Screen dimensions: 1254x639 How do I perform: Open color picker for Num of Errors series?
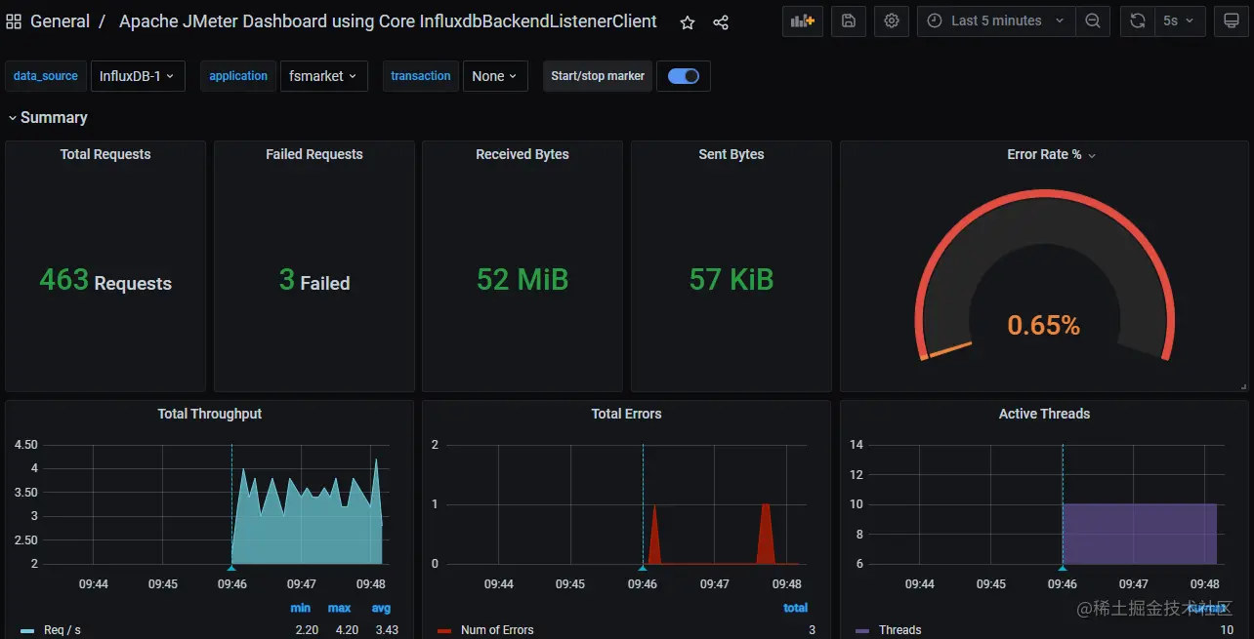444,631
